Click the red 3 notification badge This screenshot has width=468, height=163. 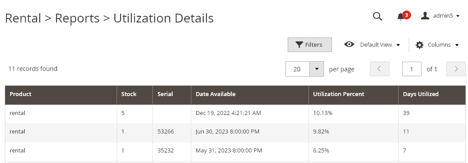[x=406, y=15]
